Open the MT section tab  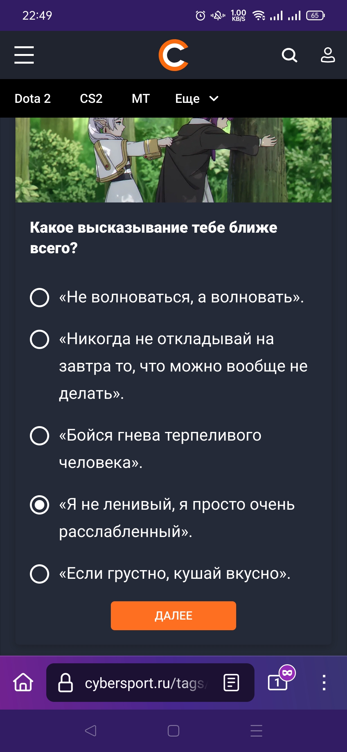(141, 99)
